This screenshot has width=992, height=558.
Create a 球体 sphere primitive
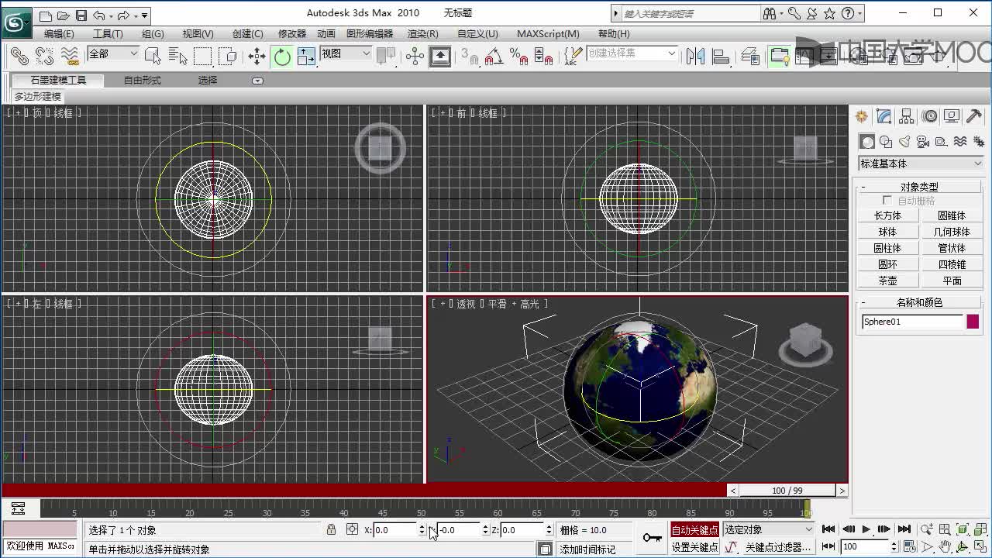[887, 232]
